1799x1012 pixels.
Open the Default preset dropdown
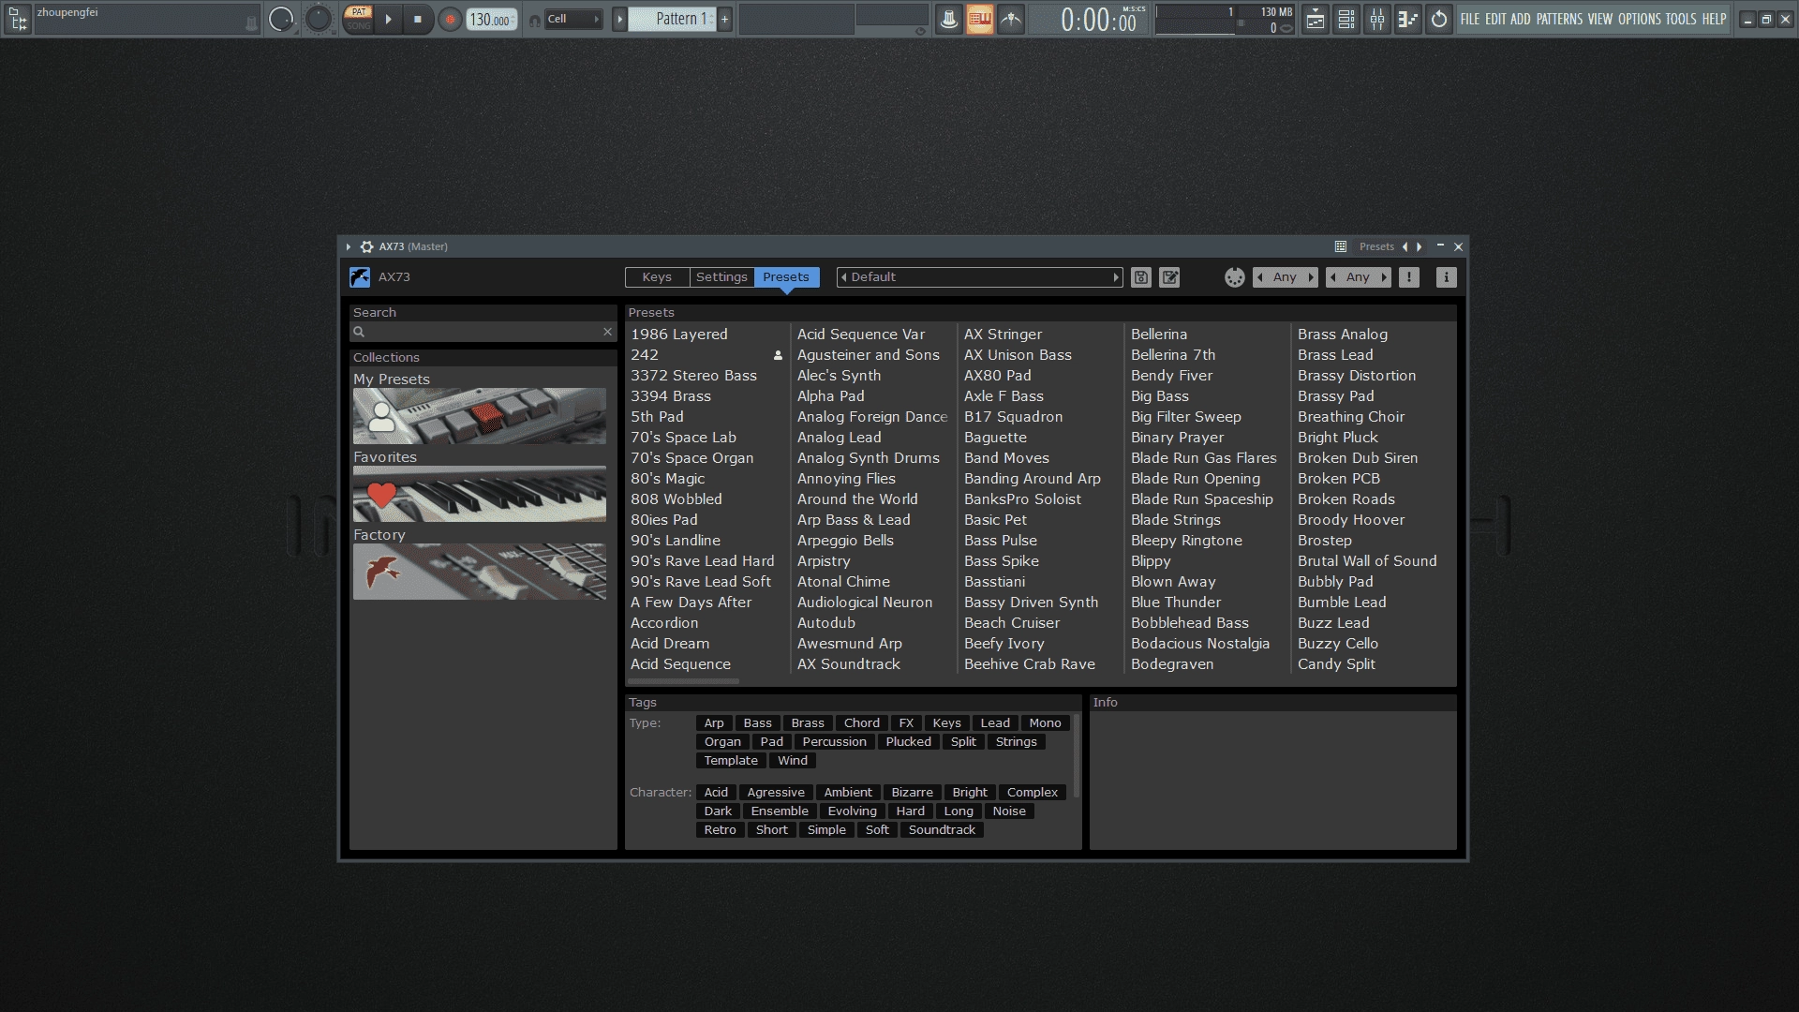[980, 277]
